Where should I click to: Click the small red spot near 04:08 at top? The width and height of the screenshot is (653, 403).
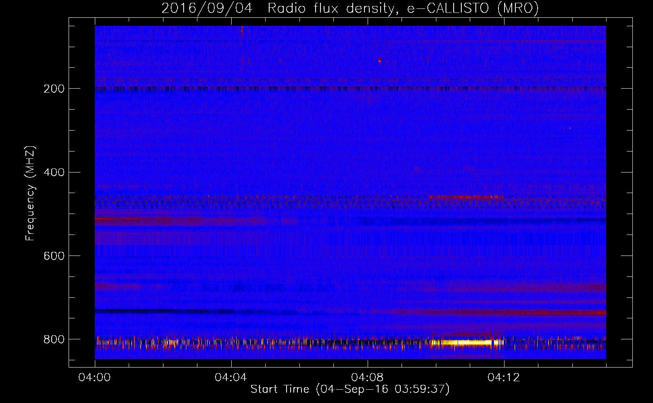point(380,61)
